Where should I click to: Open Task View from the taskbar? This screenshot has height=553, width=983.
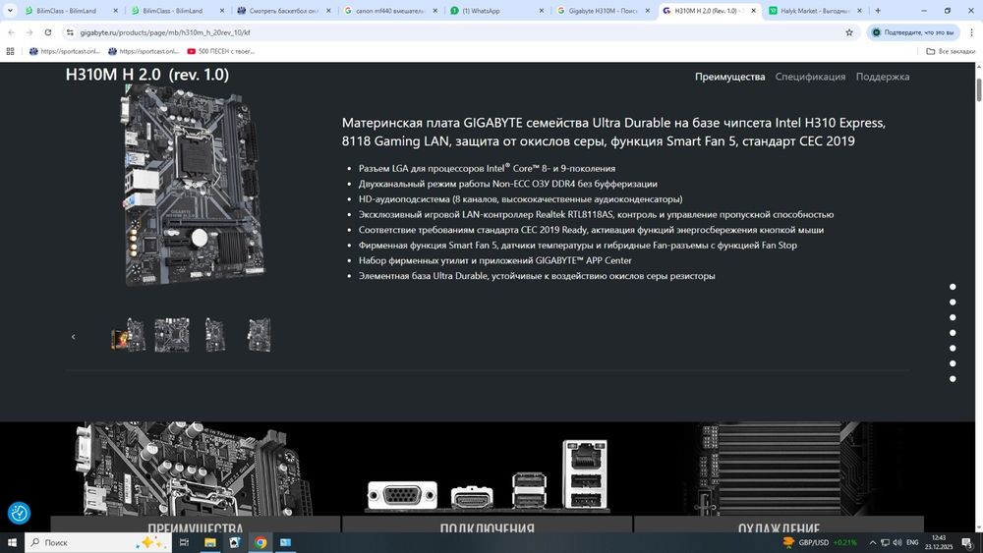pos(185,542)
